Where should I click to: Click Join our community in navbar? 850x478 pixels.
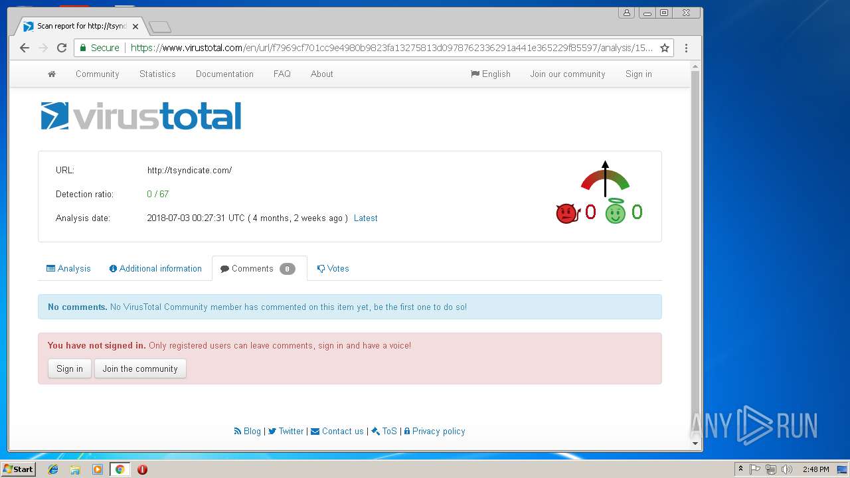click(568, 74)
